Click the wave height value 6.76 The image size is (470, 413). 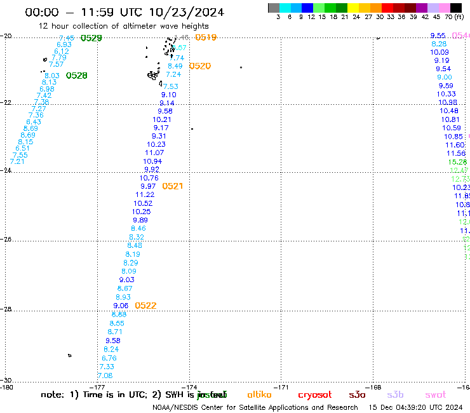(x=109, y=358)
